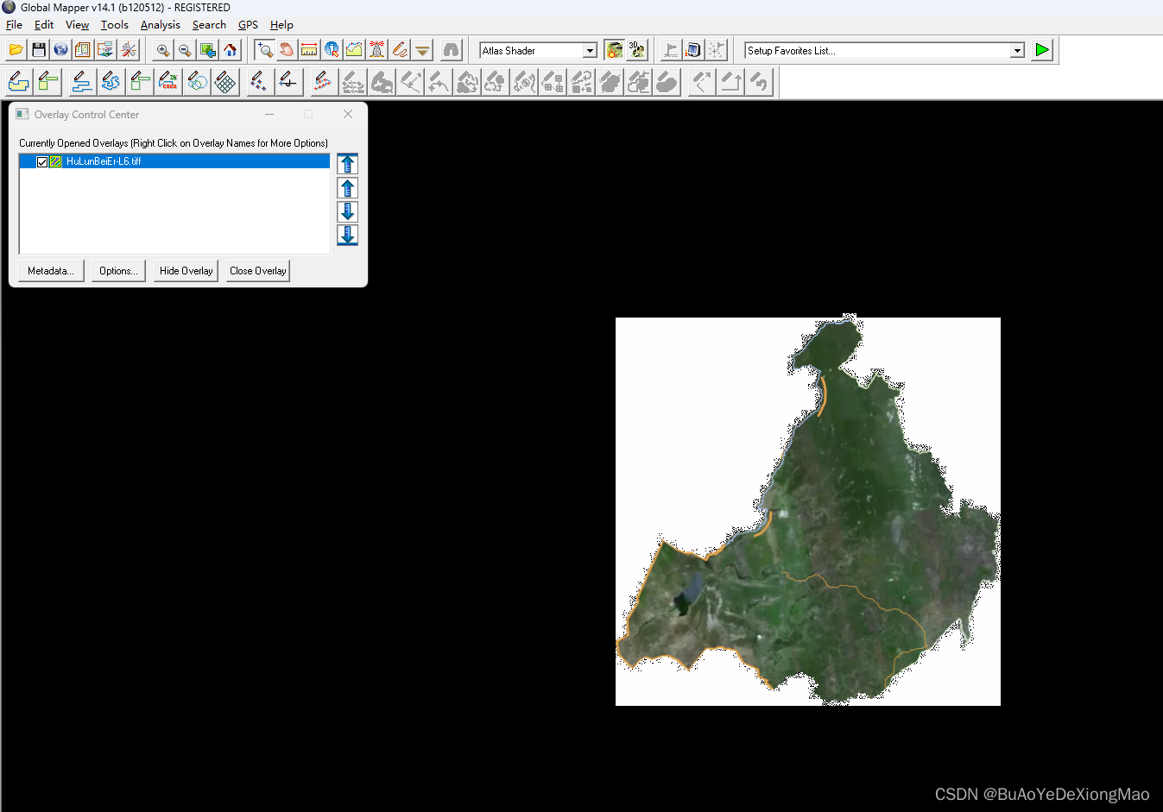This screenshot has height=812, width=1163.
Task: Click the Hide Overlay button
Action: point(186,271)
